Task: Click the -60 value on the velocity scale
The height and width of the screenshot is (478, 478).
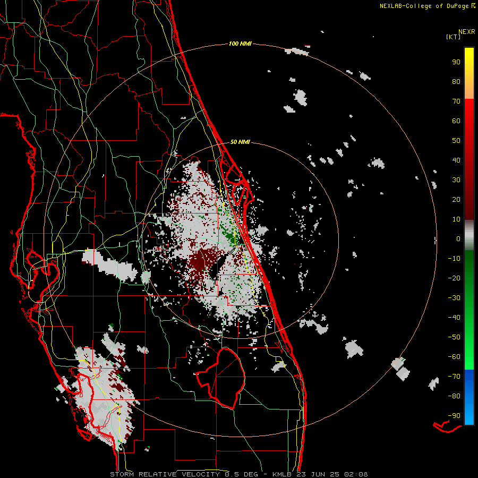Action: coord(454,357)
